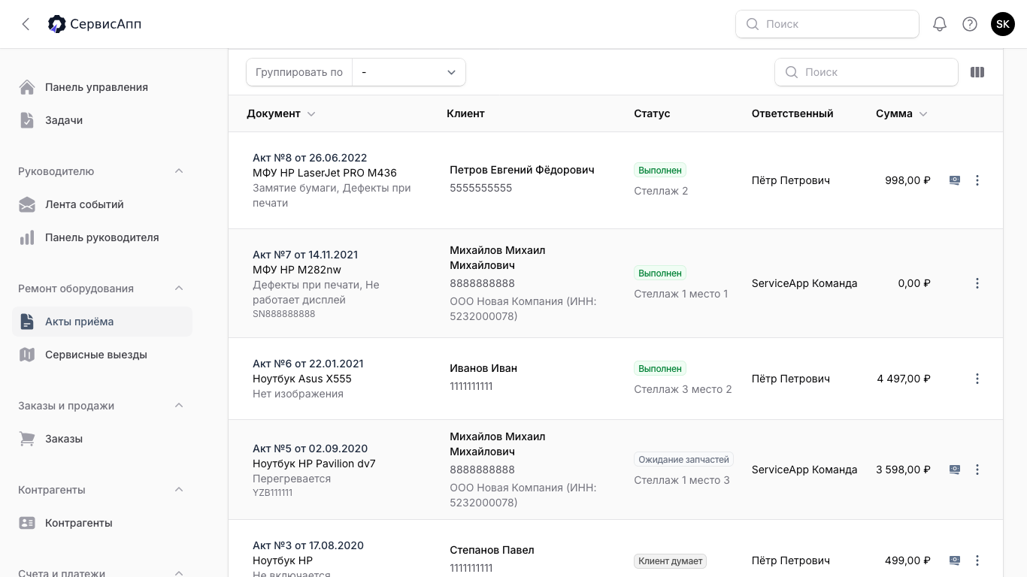The width and height of the screenshot is (1027, 577).
Task: Open column settings icon above table
Action: [977, 72]
